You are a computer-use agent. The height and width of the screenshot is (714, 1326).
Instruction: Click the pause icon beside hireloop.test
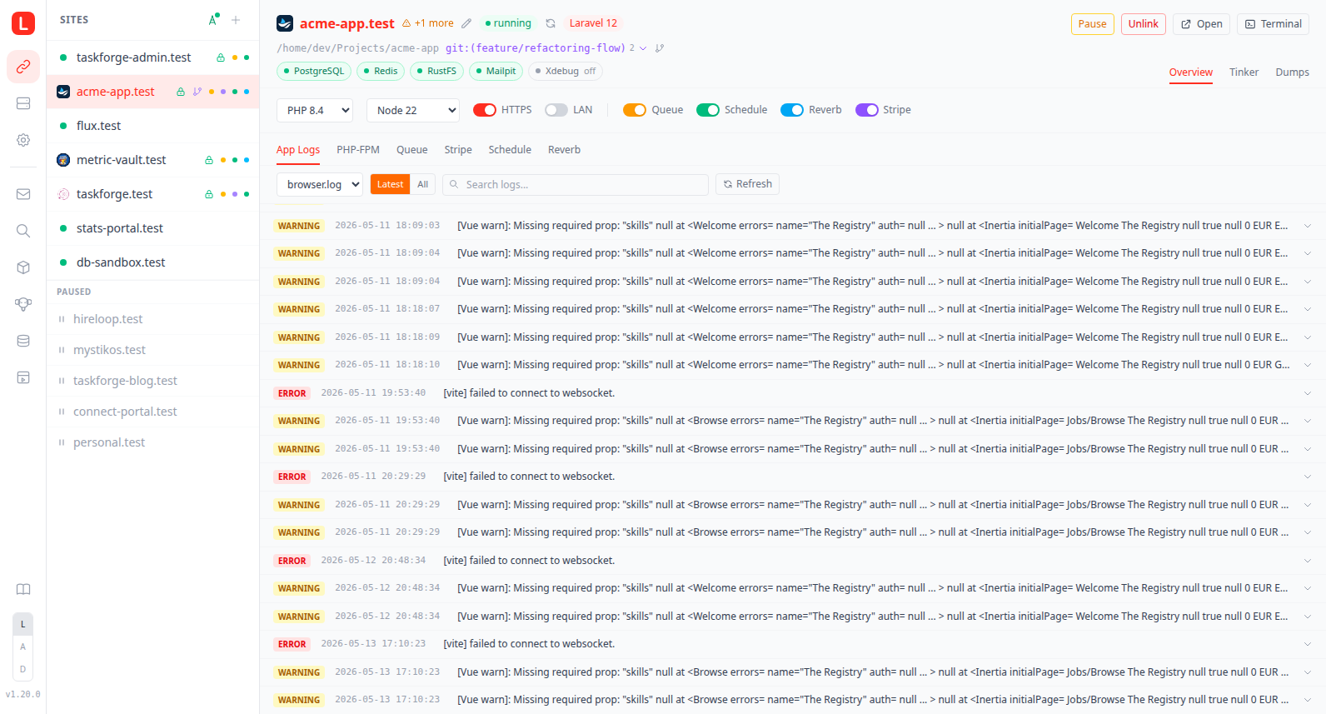click(x=62, y=319)
